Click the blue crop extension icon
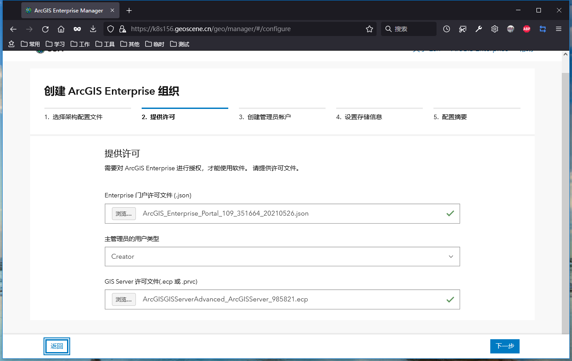572x361 pixels. coord(543,29)
